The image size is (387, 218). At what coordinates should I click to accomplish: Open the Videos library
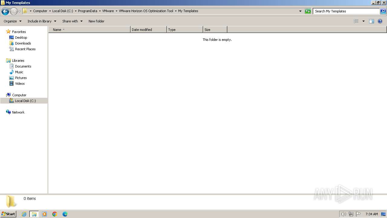click(20, 84)
